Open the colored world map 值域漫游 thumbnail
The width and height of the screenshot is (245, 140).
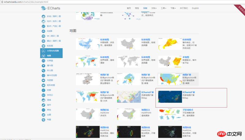[88, 62]
